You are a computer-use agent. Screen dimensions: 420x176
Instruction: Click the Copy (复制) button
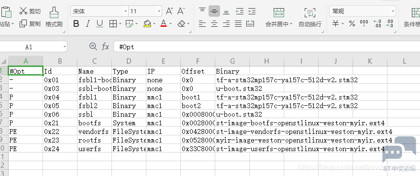pos(30,23)
